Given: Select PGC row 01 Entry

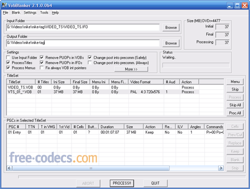Looking at the screenshot, I should (115, 132).
